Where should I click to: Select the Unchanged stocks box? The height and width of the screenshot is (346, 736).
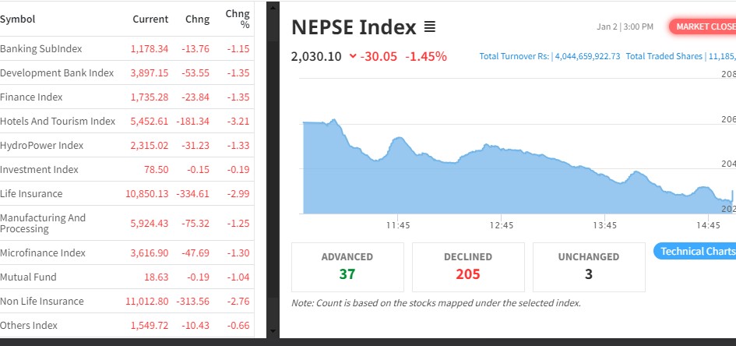point(589,267)
